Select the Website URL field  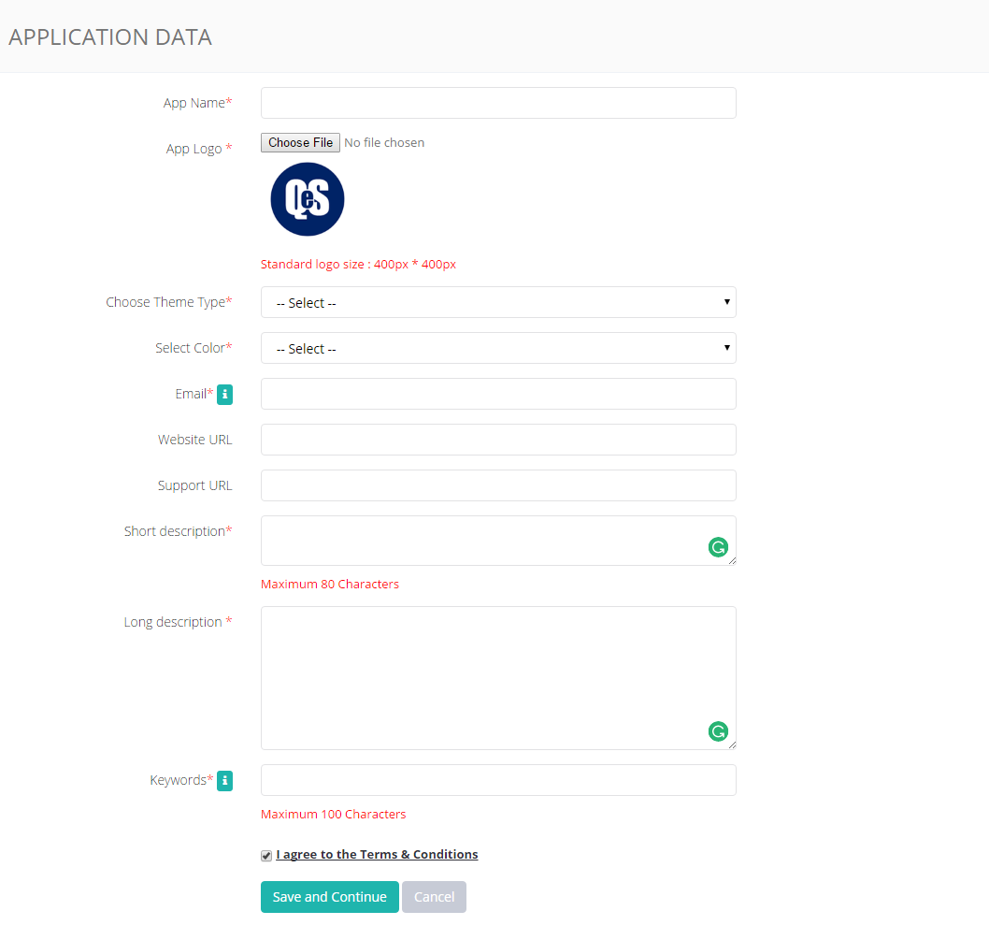(x=498, y=440)
